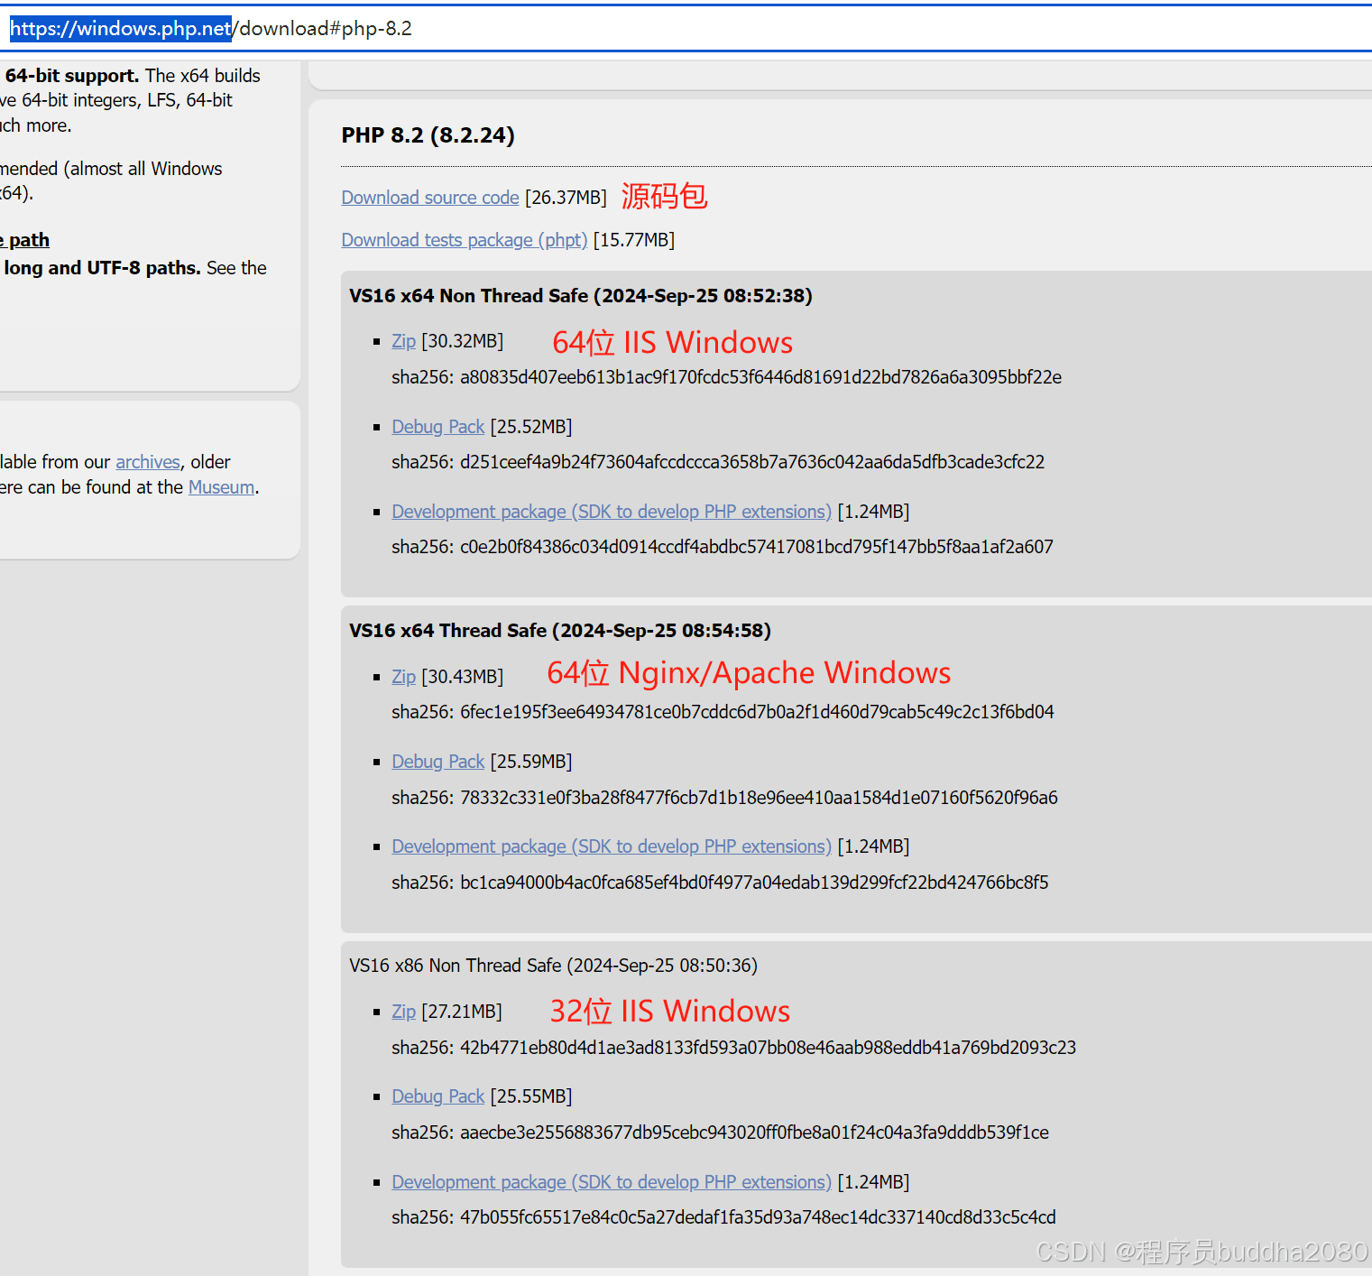Screen dimensions: 1372x1276
Task: Click the VS16 x64 Thread Safe heading
Action: point(559,631)
